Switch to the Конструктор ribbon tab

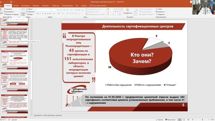pos(26,6)
